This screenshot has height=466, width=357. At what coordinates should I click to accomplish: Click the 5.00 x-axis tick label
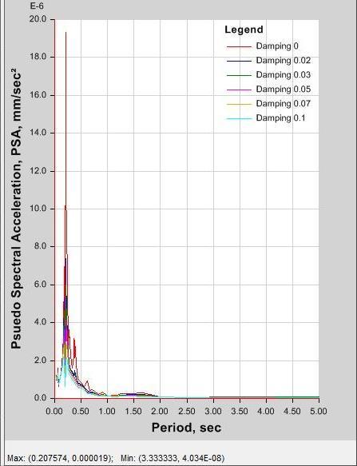tap(319, 412)
